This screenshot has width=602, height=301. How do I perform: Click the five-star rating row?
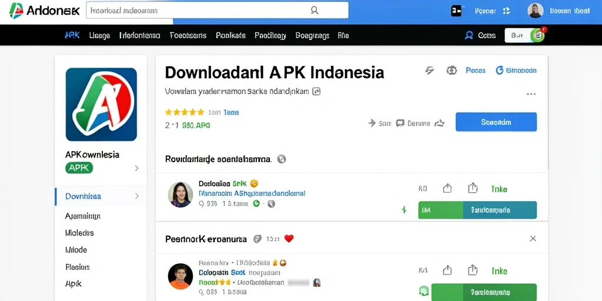tap(185, 112)
